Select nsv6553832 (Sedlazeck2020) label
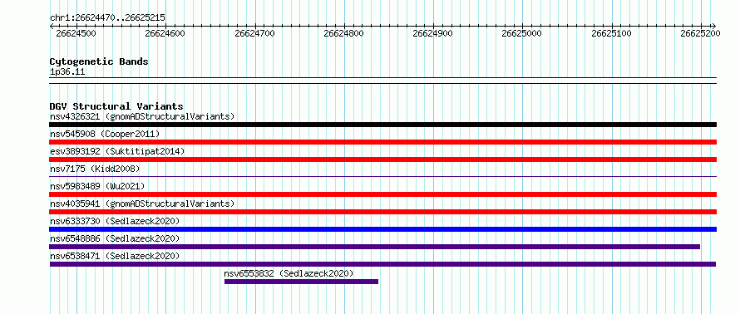 [289, 273]
